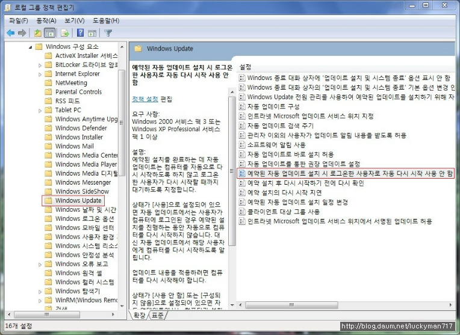The height and width of the screenshot is (335, 460).
Task: Select the Windows Messenger folder
Action: coord(78,183)
